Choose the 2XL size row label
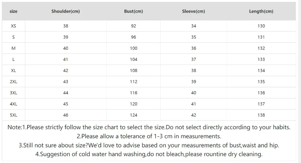 click(13, 82)
